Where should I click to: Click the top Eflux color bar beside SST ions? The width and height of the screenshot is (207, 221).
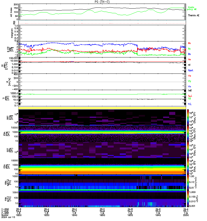(x=188, y=117)
